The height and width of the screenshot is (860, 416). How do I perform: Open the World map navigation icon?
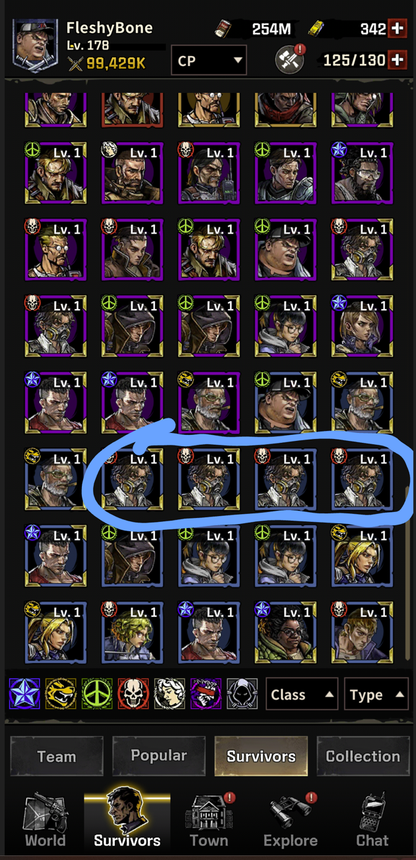coord(45,820)
